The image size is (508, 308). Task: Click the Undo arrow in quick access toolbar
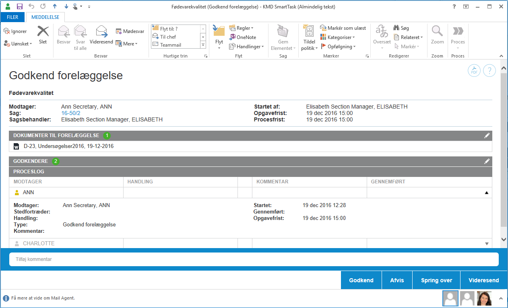tap(31, 6)
